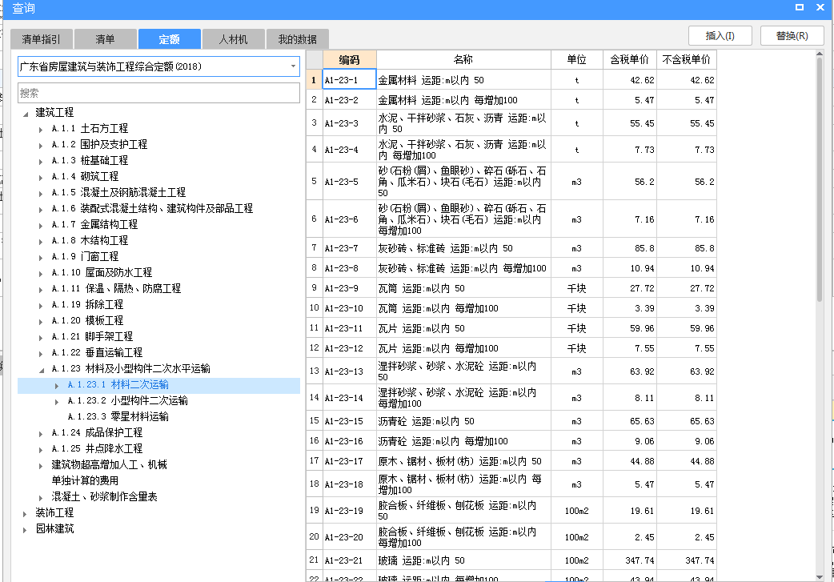This screenshot has height=582, width=834.
Task: Select code cell A1-23-13
Action: pos(350,371)
